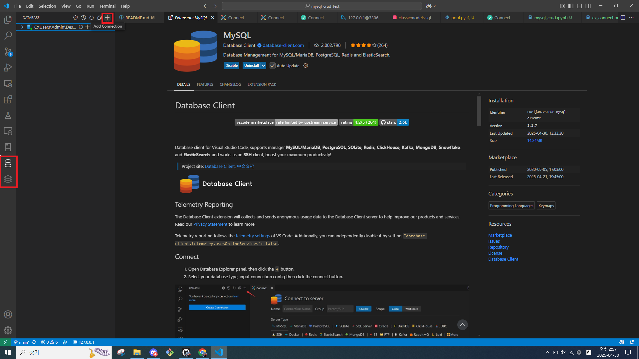639x359 pixels.
Task: Open Database panel settings gear
Action: [76, 18]
